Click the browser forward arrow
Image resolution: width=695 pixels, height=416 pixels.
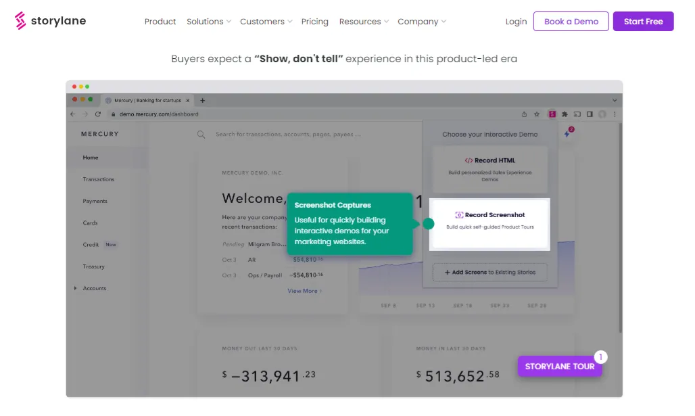85,114
